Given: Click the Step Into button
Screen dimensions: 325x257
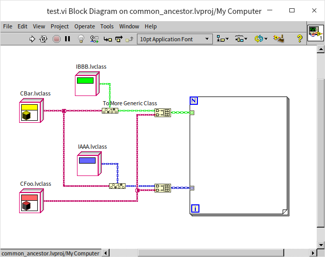Looking at the screenshot, I should 107,39.
